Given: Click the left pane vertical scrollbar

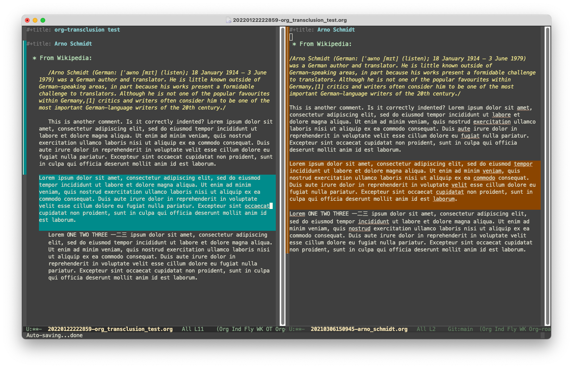Looking at the screenshot, I should (x=283, y=175).
